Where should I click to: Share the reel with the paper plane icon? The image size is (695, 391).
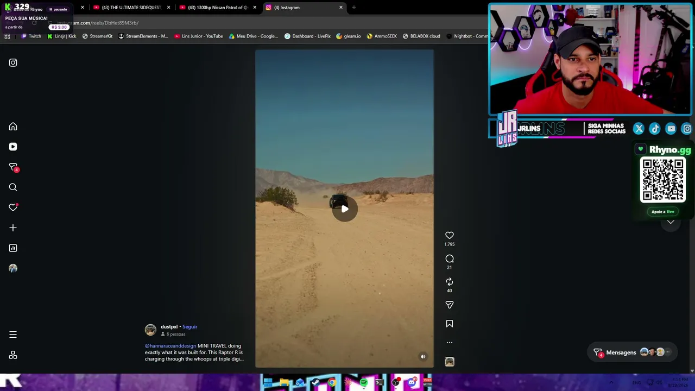coord(450,305)
